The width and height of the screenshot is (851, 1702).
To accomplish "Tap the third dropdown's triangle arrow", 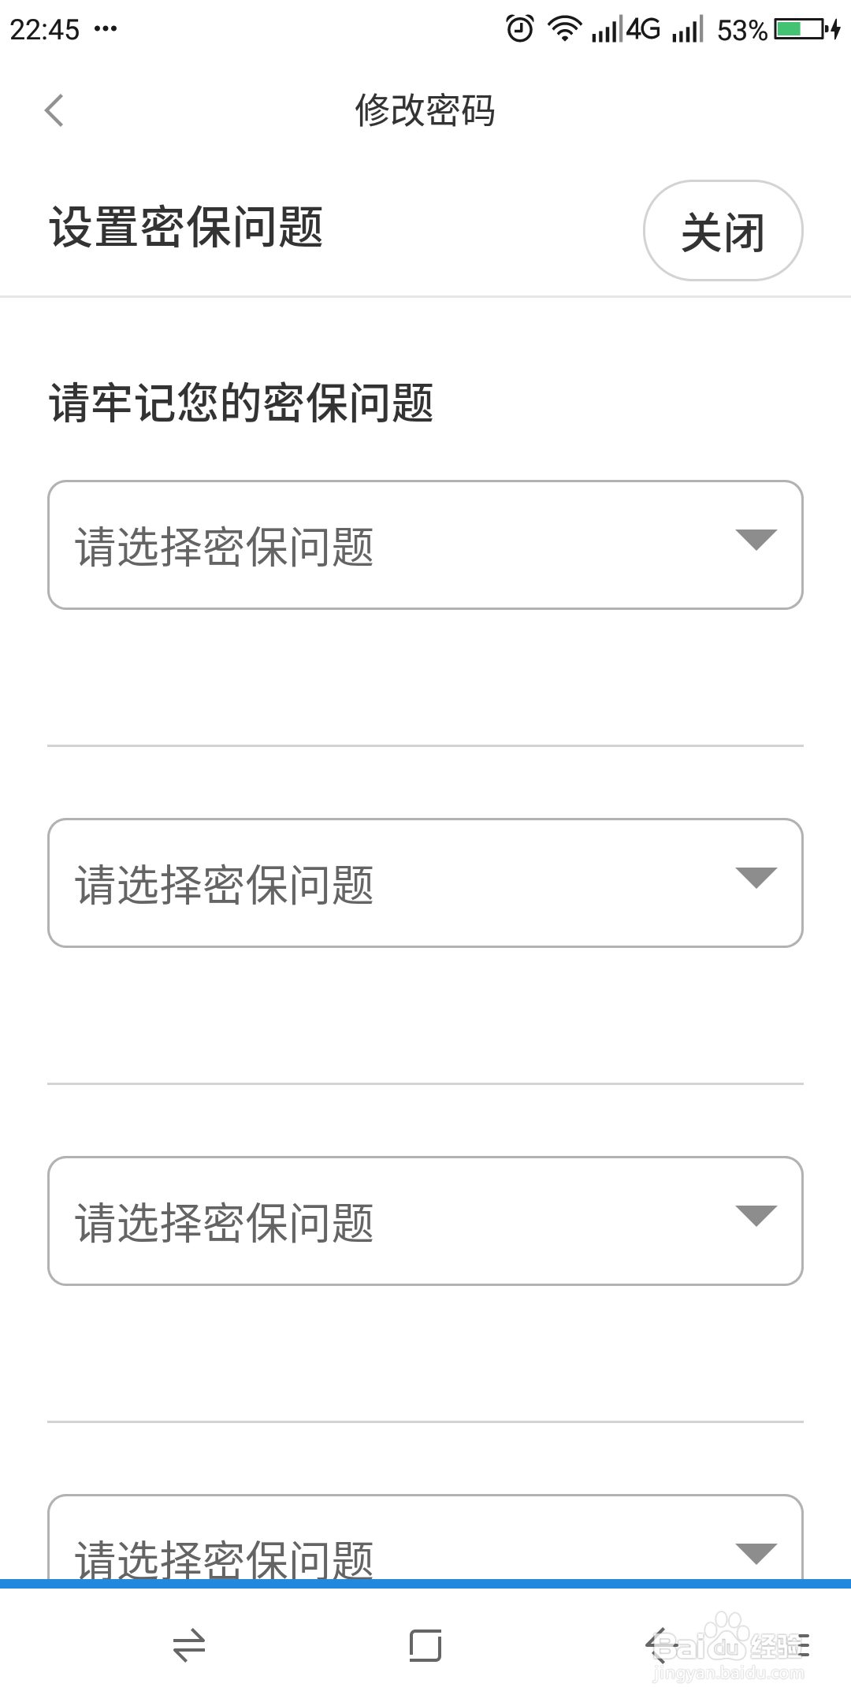I will pos(756,1216).
